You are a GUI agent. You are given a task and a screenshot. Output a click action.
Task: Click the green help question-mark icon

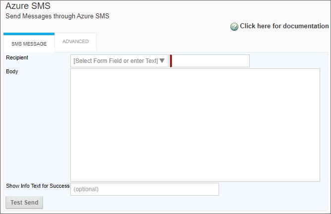(x=234, y=27)
